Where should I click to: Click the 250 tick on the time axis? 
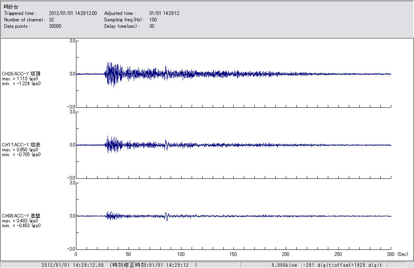[338, 254]
